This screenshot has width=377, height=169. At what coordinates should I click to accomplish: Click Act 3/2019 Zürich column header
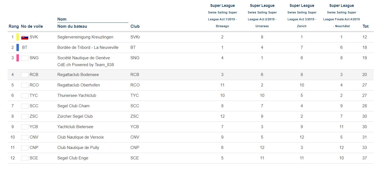(302, 16)
